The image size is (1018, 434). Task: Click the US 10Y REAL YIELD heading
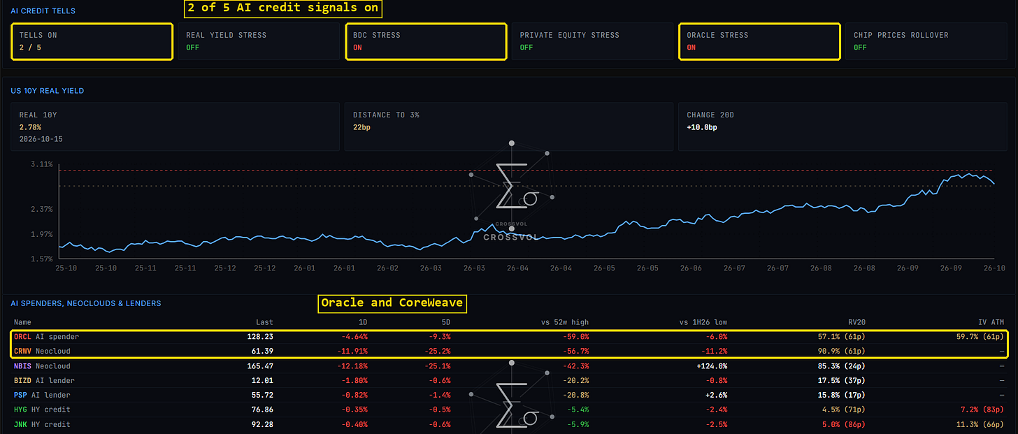pos(48,91)
